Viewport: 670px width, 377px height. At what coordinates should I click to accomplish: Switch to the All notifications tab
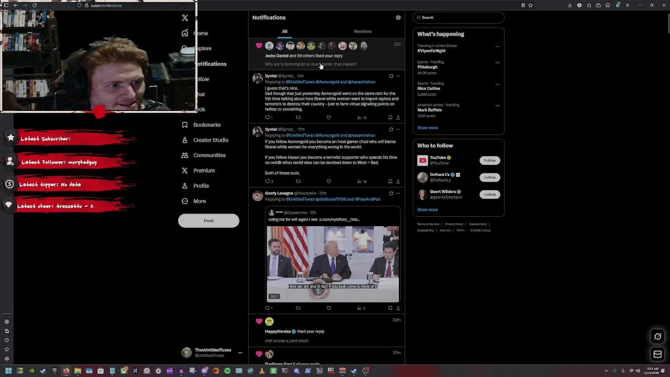tap(285, 31)
